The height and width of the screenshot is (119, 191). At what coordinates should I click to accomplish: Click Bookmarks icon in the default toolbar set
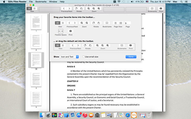tap(122, 45)
